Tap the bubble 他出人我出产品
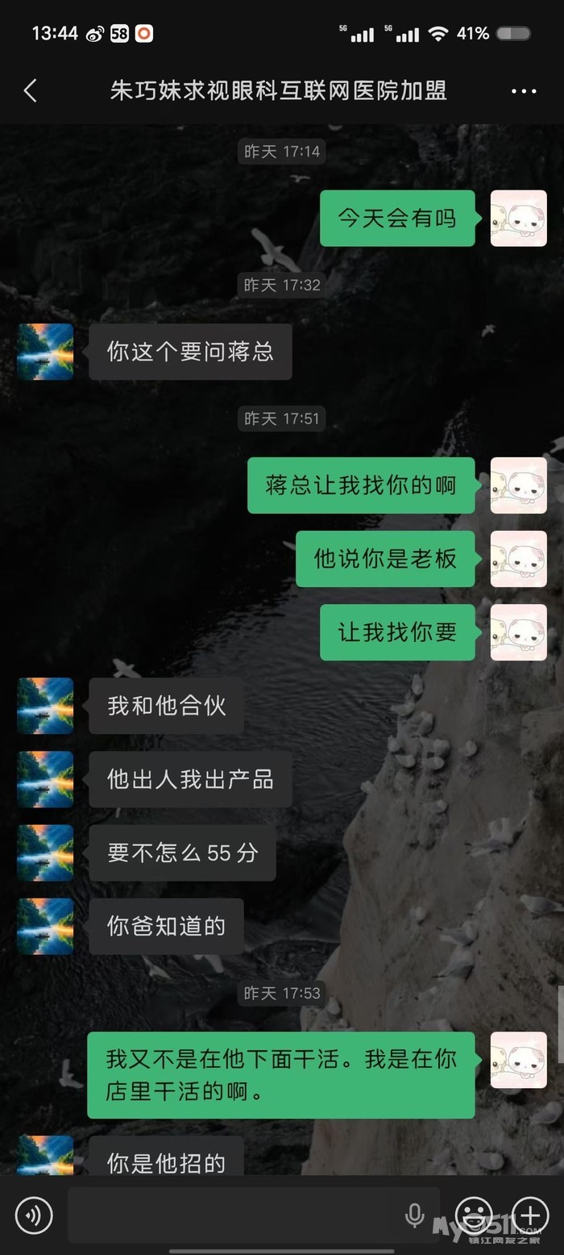The width and height of the screenshot is (564, 1255). (x=191, y=779)
